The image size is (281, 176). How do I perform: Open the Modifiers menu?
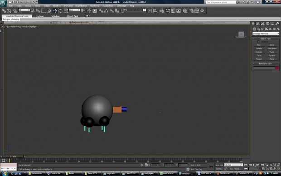(x=57, y=6)
